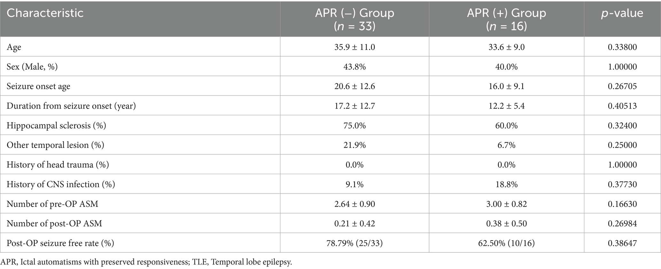Select the 0.33800 p-value cell

pyautogui.click(x=622, y=47)
